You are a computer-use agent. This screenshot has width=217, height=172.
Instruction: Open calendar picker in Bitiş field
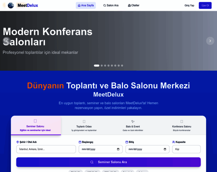(165, 149)
